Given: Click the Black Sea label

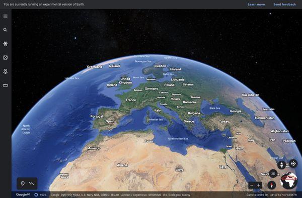Looking at the screenshot, I should coord(215,108).
